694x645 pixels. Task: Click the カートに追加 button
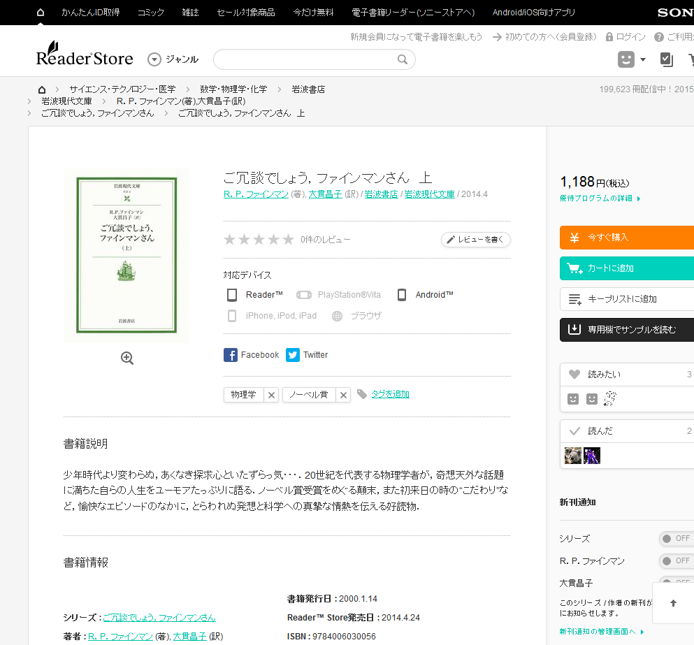tap(626, 268)
